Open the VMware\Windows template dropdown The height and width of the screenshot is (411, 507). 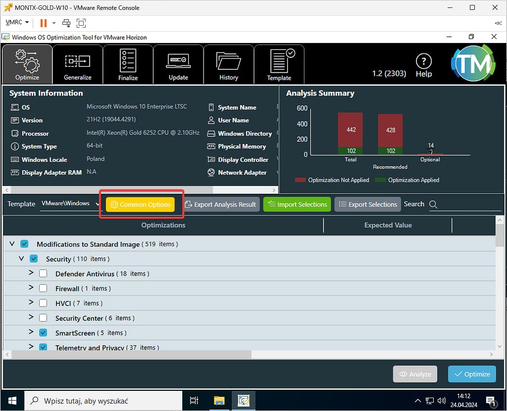[x=70, y=204]
